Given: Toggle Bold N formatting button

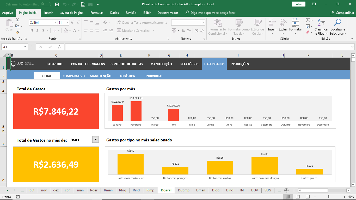Looking at the screenshot, I should pos(32,30).
